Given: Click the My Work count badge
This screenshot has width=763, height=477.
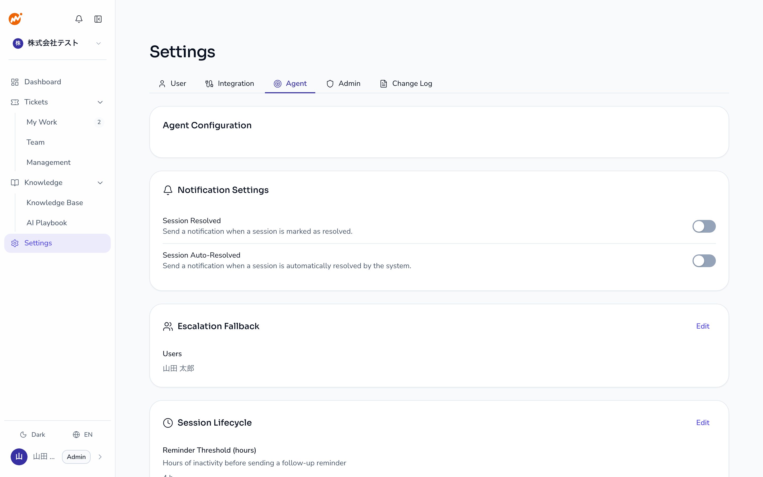Looking at the screenshot, I should click(x=99, y=122).
